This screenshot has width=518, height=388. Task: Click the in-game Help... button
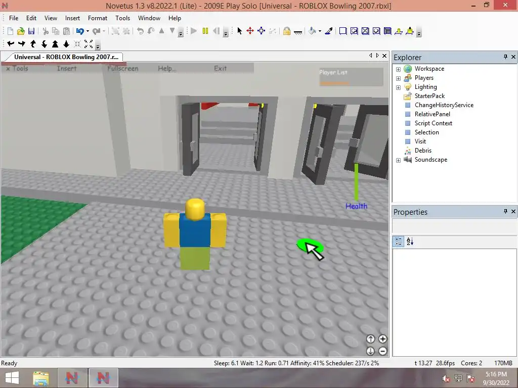(167, 68)
